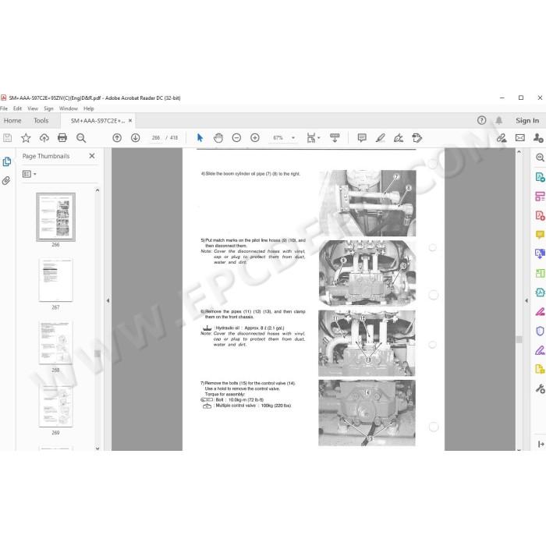The height and width of the screenshot is (546, 546).
Task: Open Export PDF tool in right pane
Action: tap(540, 177)
